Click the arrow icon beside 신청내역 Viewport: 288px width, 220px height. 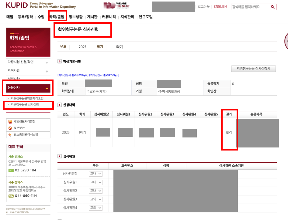[x=60, y=105]
